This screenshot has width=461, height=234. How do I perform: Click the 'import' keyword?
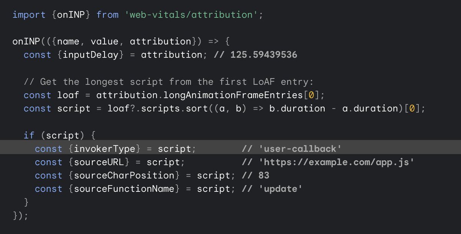coord(29,15)
